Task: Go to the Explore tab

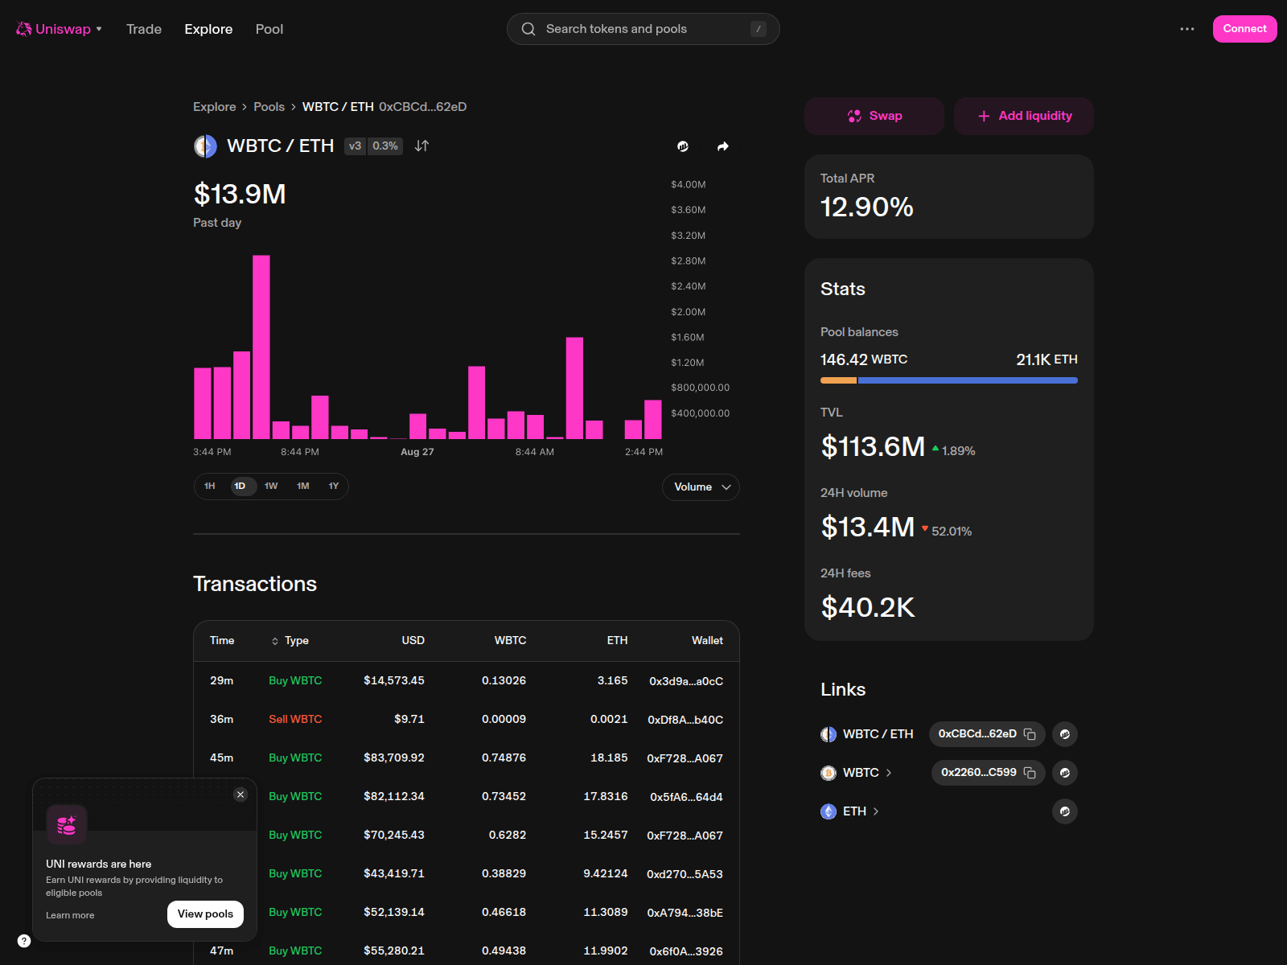Action: tap(208, 29)
